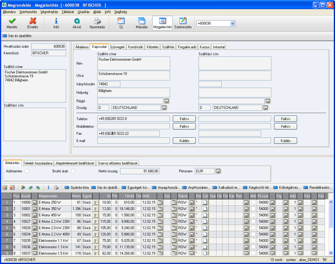Click the green Mentés checkmark toolbar icon
The height and width of the screenshot is (264, 335).
(x=12, y=21)
